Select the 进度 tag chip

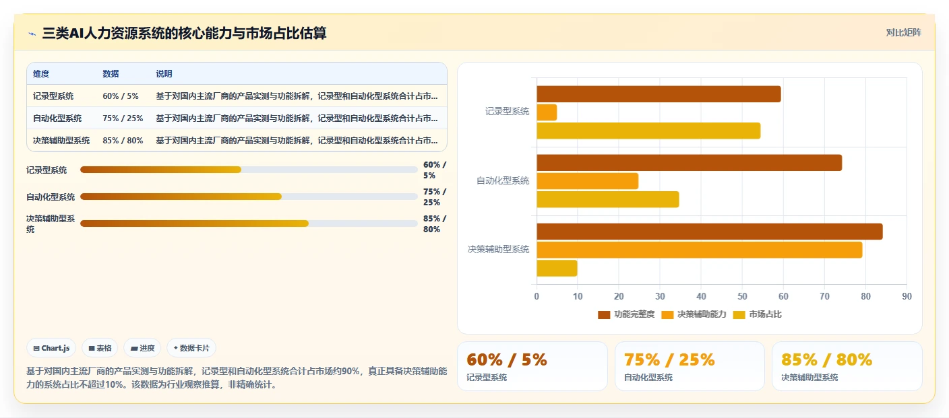coord(142,348)
